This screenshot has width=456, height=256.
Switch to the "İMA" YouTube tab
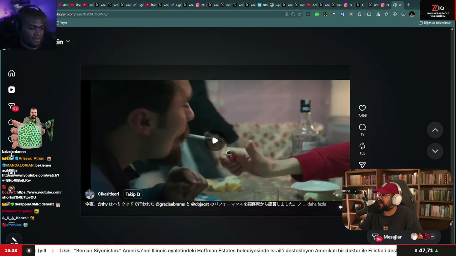(151, 5)
